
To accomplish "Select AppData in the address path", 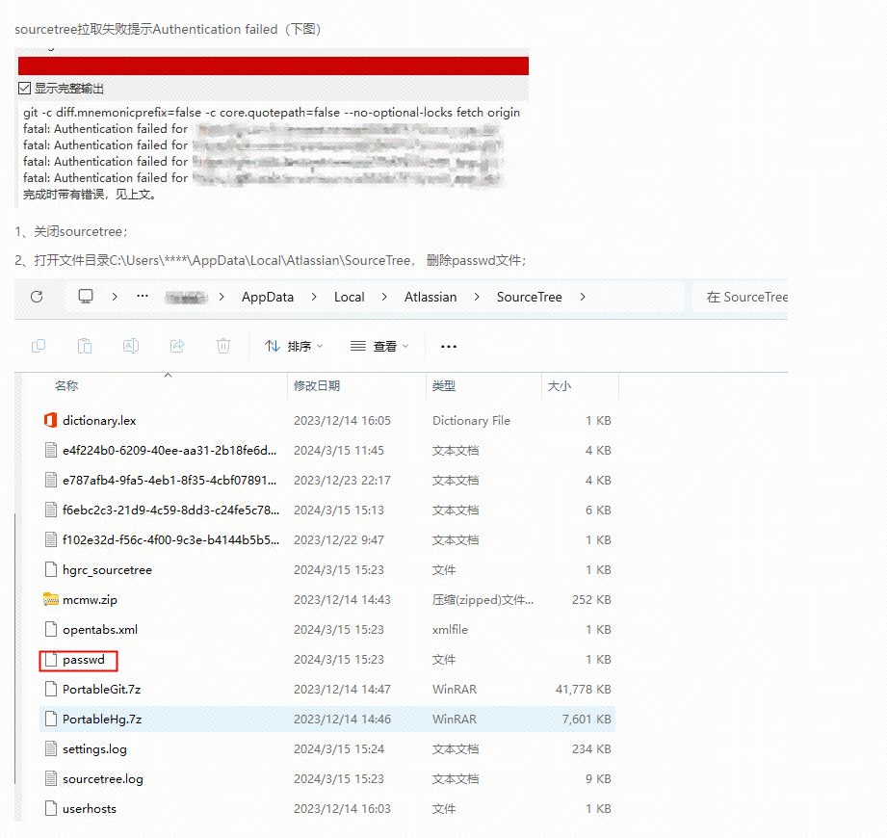I will [268, 297].
